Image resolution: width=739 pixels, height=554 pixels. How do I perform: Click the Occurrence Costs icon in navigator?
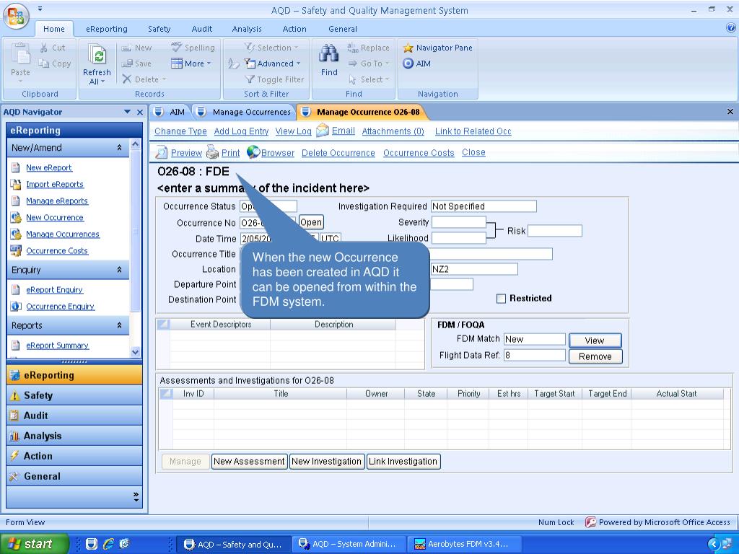16,250
